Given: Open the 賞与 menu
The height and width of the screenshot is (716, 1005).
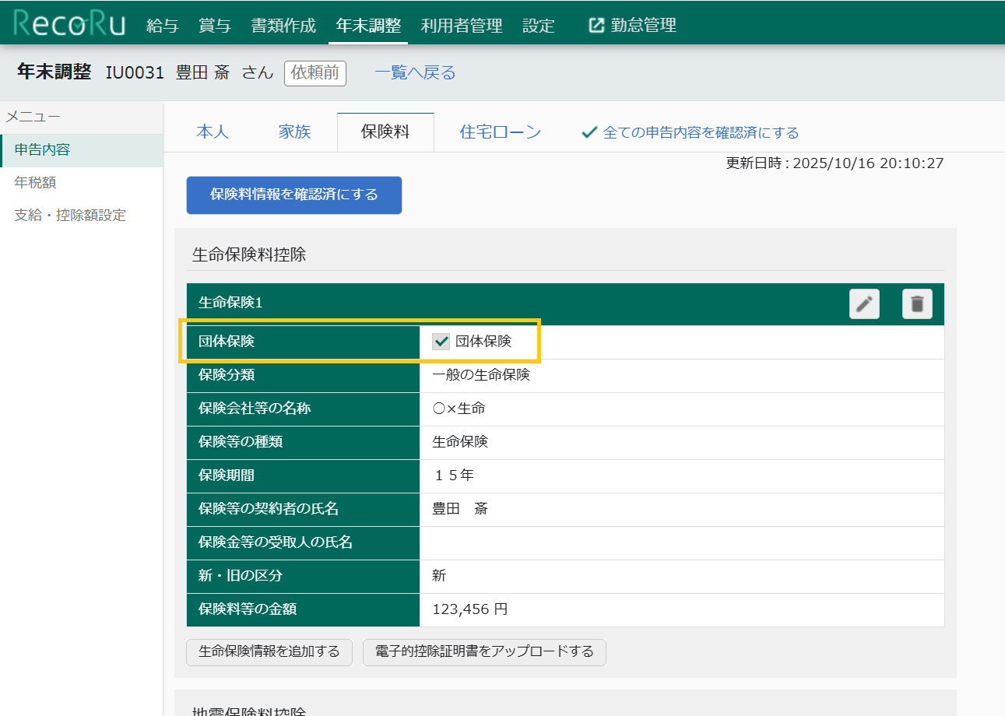Looking at the screenshot, I should click(x=215, y=25).
